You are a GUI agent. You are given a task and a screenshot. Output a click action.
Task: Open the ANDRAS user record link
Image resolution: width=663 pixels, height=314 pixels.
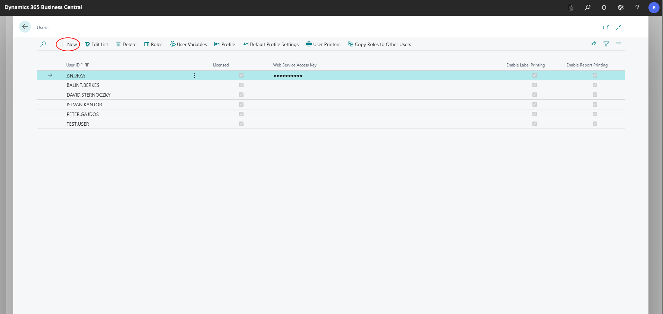[76, 75]
